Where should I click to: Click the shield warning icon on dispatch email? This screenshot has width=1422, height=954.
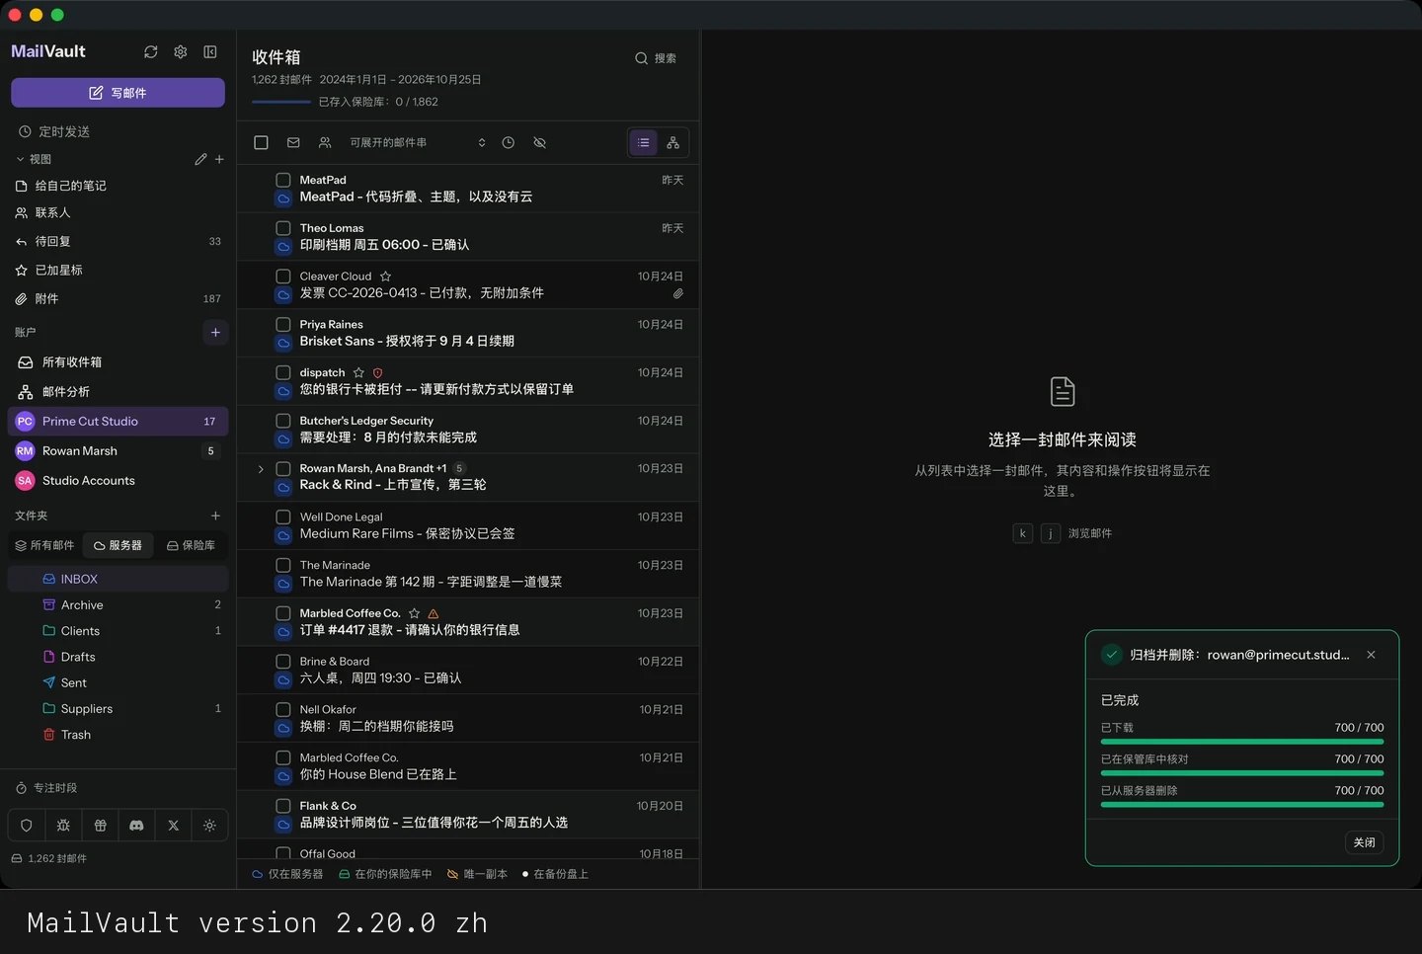[377, 373]
